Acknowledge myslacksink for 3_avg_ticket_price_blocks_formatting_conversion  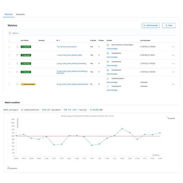pyautogui.click(x=112, y=74)
